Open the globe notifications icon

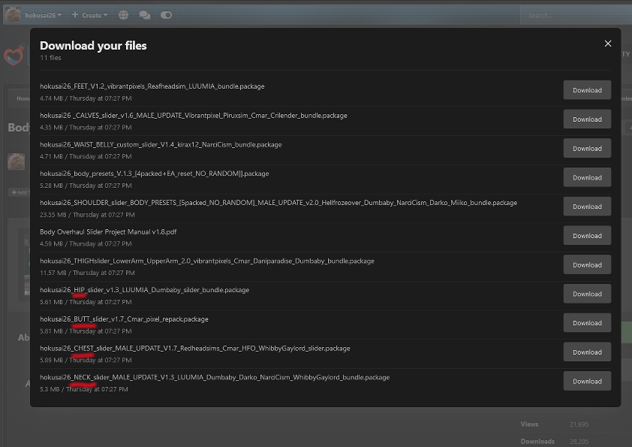pyautogui.click(x=123, y=15)
